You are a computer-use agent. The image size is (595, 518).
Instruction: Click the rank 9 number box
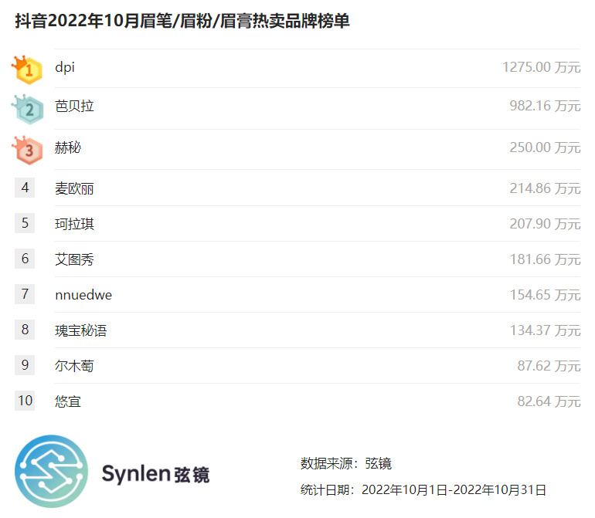[25, 365]
